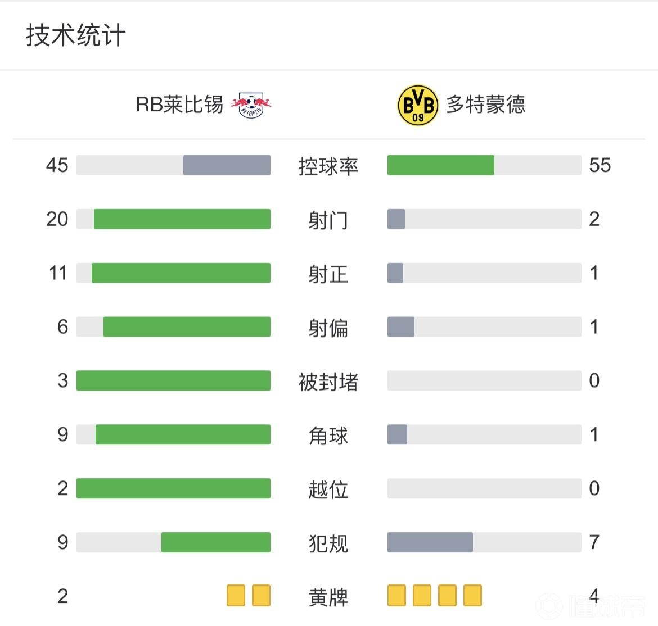This screenshot has width=658, height=626.
Task: Click Dortmund's last yellow card icon
Action: pos(472,596)
